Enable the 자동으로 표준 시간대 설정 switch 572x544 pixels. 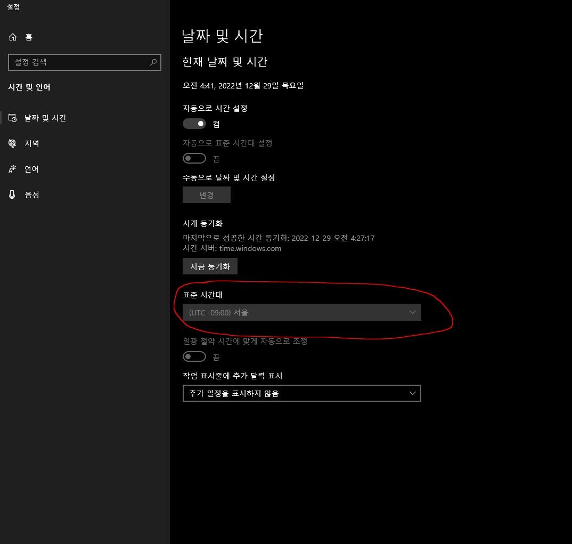[x=194, y=158]
